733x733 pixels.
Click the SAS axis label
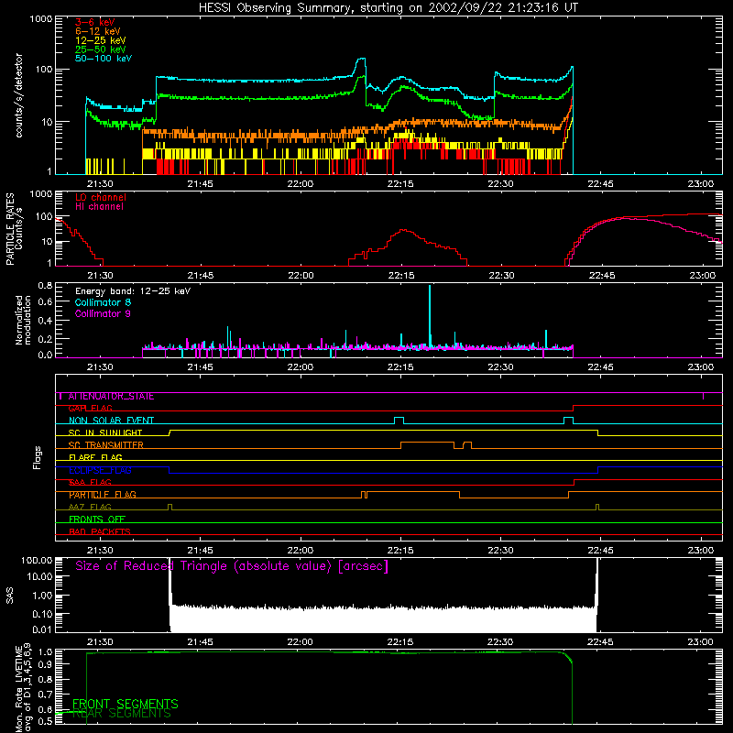coord(10,596)
